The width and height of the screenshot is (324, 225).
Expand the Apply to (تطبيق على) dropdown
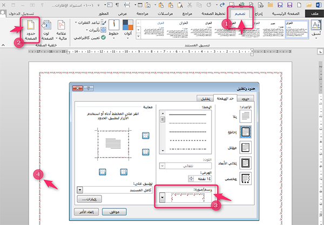pos(80,190)
